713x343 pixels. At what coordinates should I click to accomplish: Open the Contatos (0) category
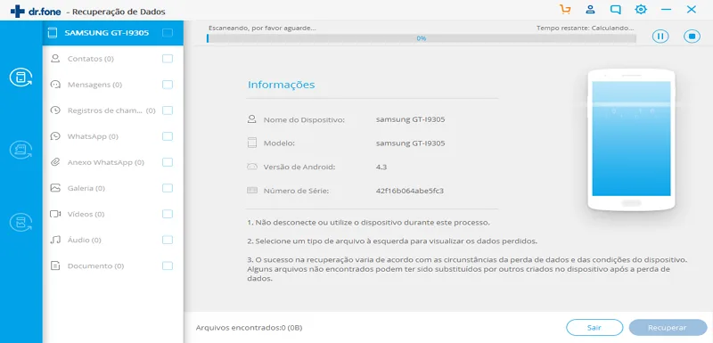91,59
